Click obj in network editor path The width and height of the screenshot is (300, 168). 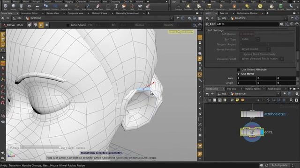pyautogui.click(x=224, y=94)
